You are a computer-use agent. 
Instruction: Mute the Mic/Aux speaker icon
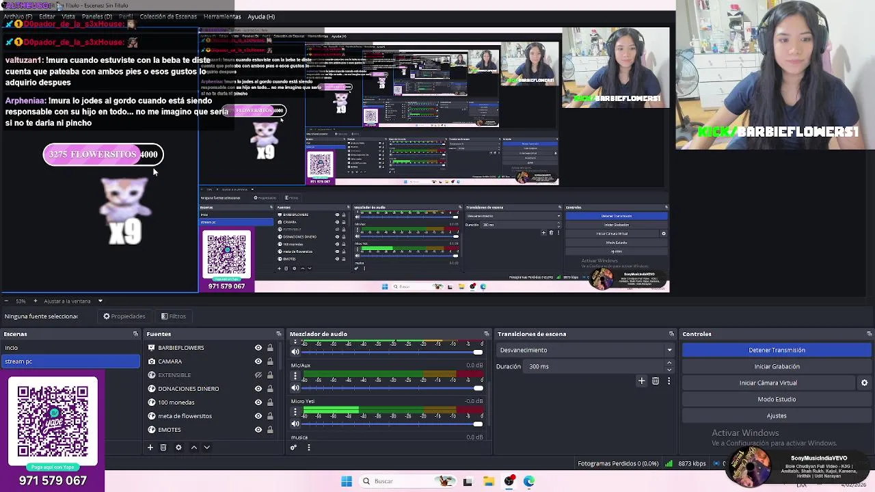295,388
